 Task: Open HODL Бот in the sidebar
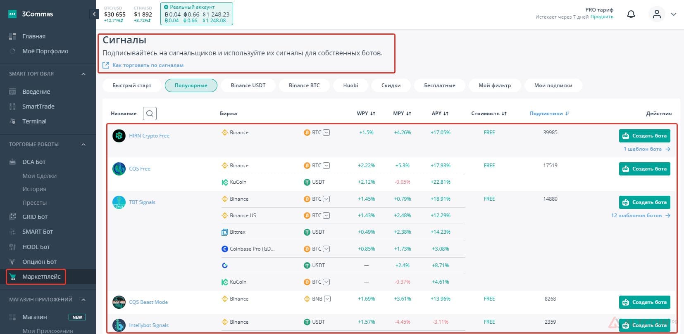(x=36, y=247)
